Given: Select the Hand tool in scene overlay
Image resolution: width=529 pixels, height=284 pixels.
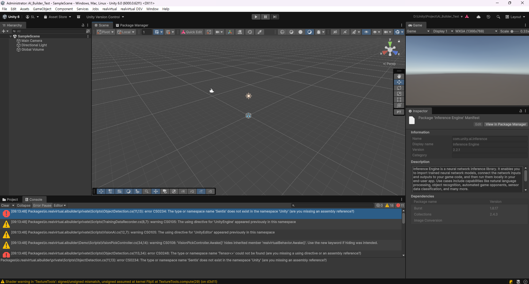Looking at the screenshot, I should pos(399,76).
